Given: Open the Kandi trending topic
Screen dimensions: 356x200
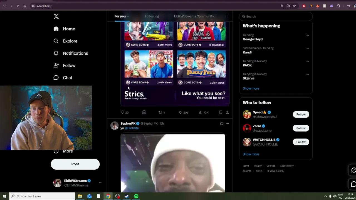Looking at the screenshot, I should click(247, 52).
